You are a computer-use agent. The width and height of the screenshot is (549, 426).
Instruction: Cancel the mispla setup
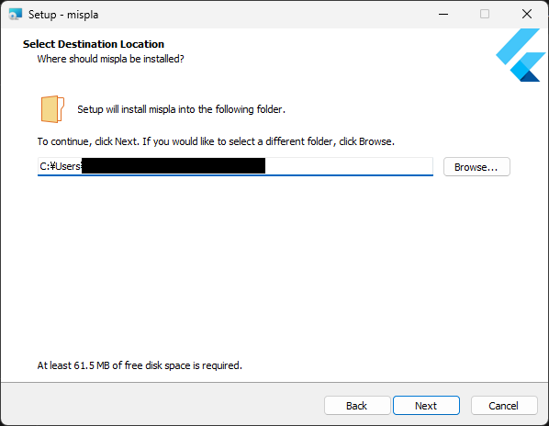pos(503,406)
